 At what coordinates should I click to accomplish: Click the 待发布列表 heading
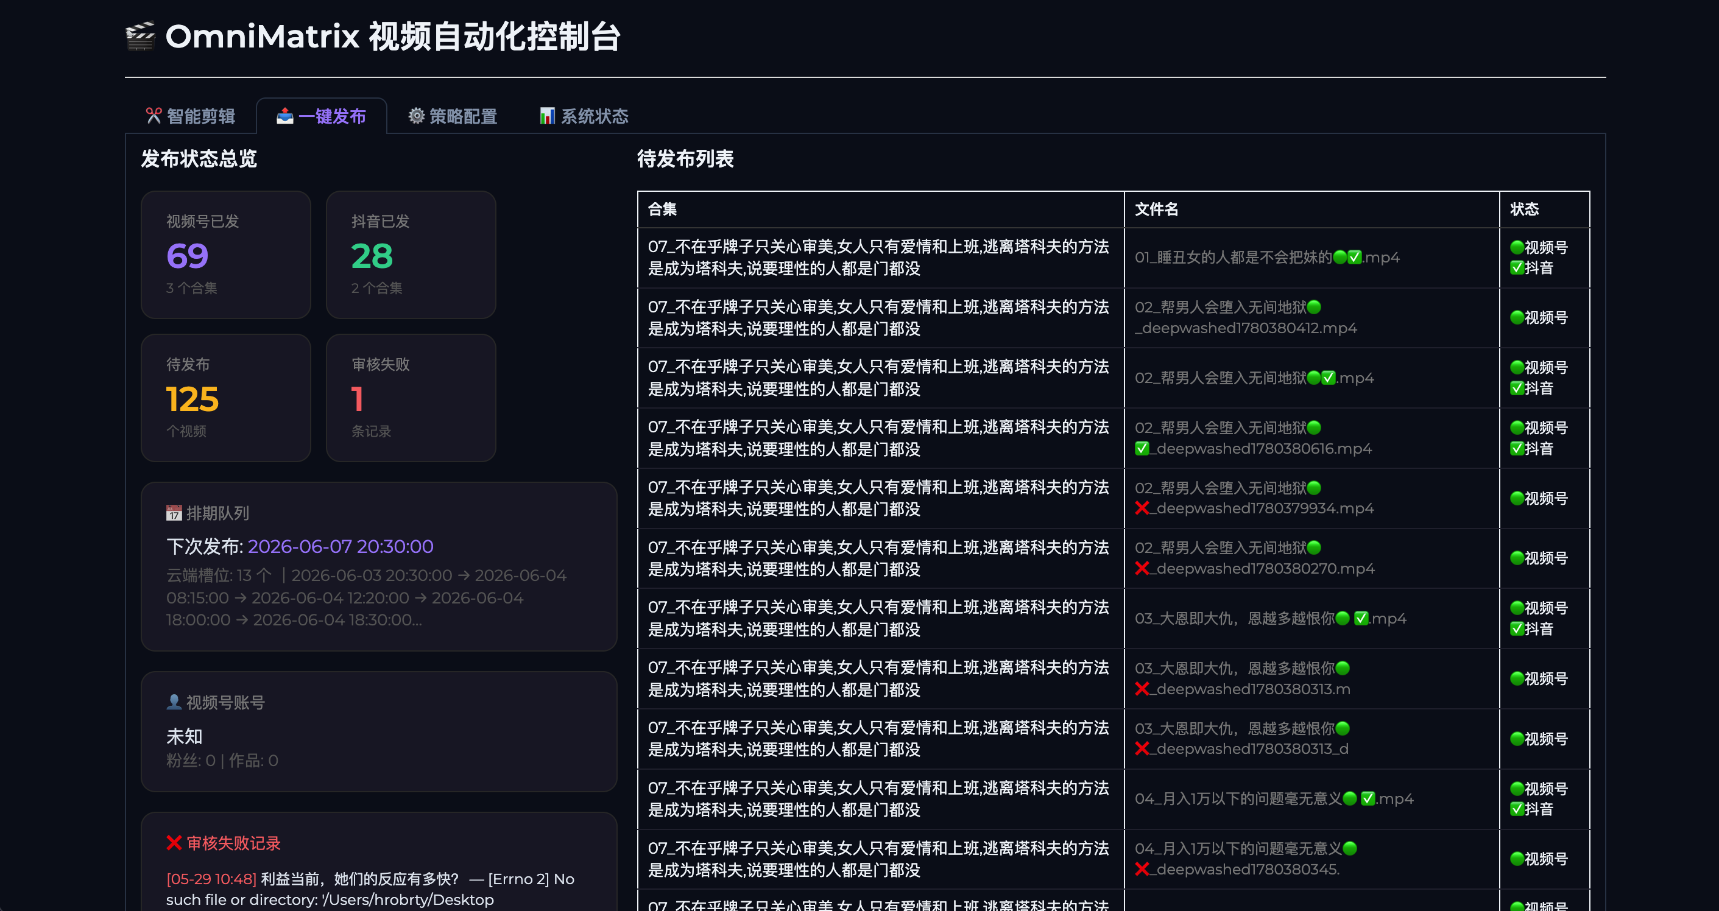pyautogui.click(x=685, y=159)
